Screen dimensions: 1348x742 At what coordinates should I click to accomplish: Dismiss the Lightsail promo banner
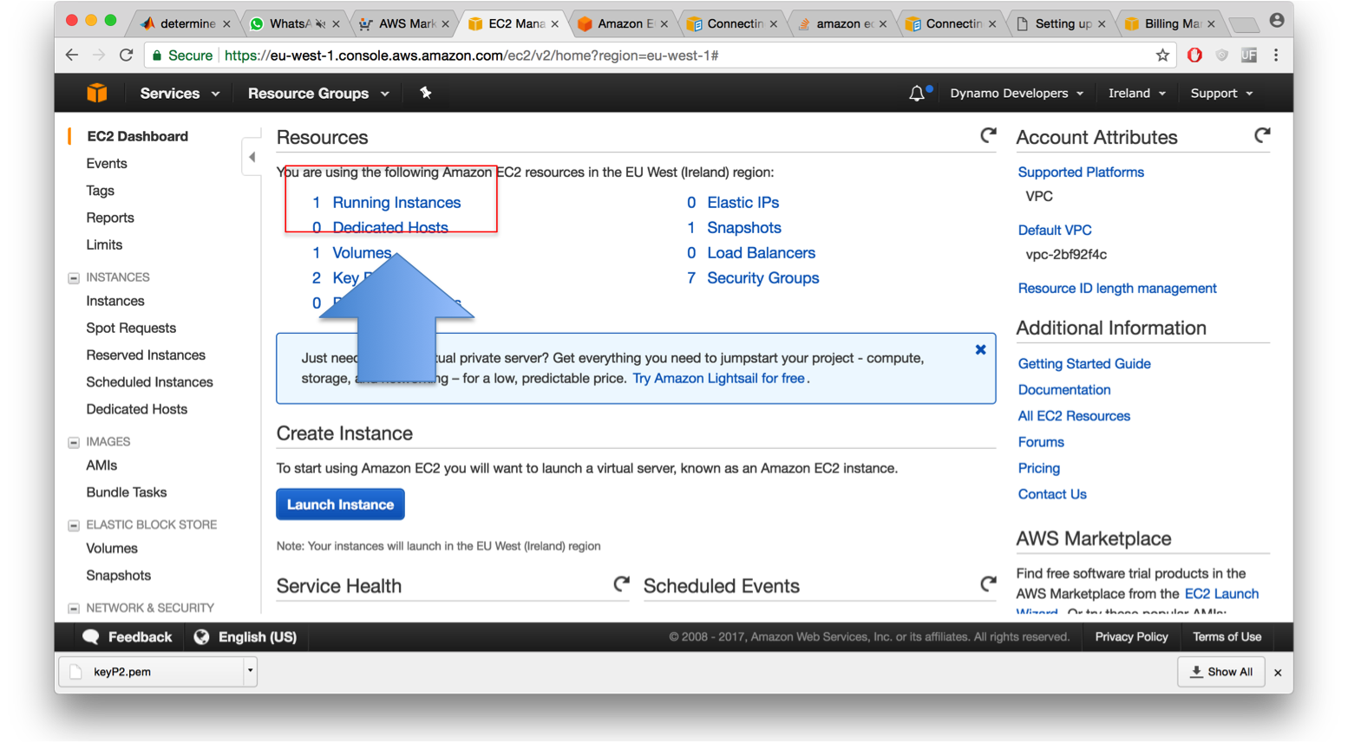click(x=980, y=350)
